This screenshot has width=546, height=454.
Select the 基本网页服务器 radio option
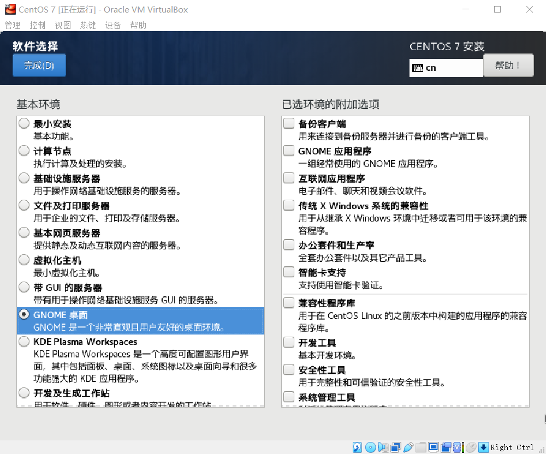pos(24,232)
